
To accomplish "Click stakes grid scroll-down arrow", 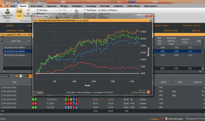I will click(203, 68).
